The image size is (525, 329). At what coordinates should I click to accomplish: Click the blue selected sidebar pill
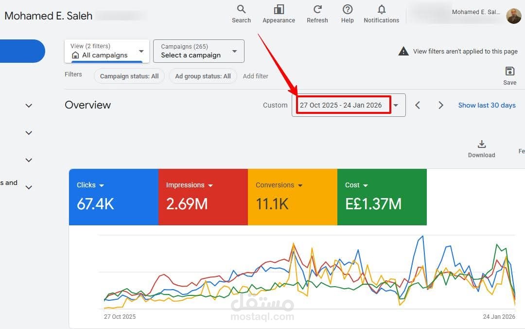(22, 51)
